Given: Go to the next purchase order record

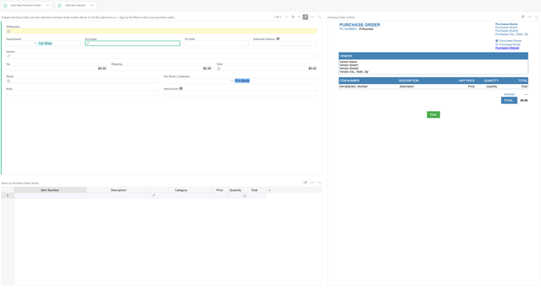Looking at the screenshot, I should click(x=293, y=17).
